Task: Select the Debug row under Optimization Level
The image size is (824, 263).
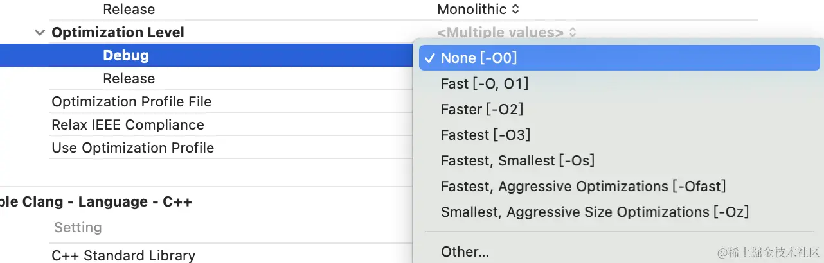Action: (126, 56)
